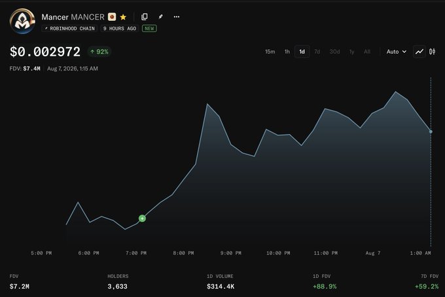Image resolution: width=445 pixels, height=297 pixels.
Task: Copy the token address with copy icon
Action: [x=145, y=17]
